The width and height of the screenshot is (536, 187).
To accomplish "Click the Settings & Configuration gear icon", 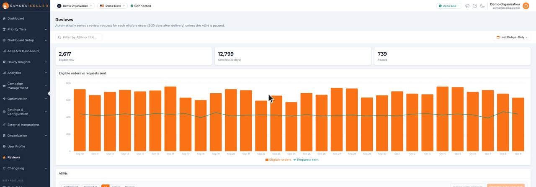I will point(4,112).
